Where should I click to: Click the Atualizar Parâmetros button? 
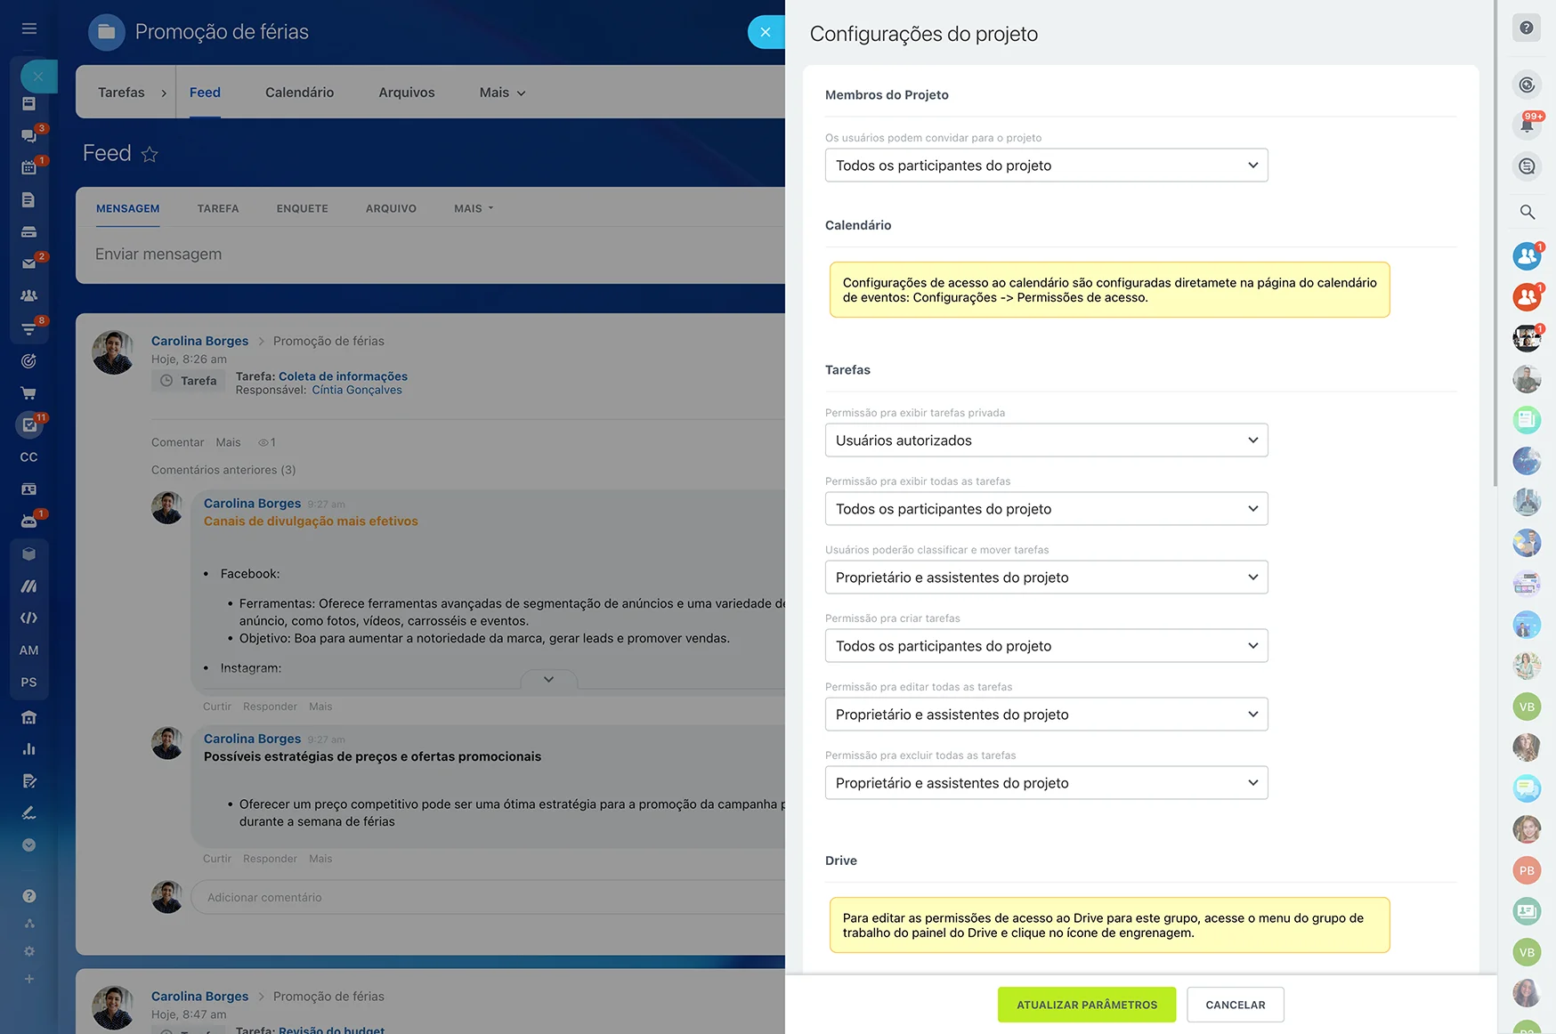tap(1086, 1005)
